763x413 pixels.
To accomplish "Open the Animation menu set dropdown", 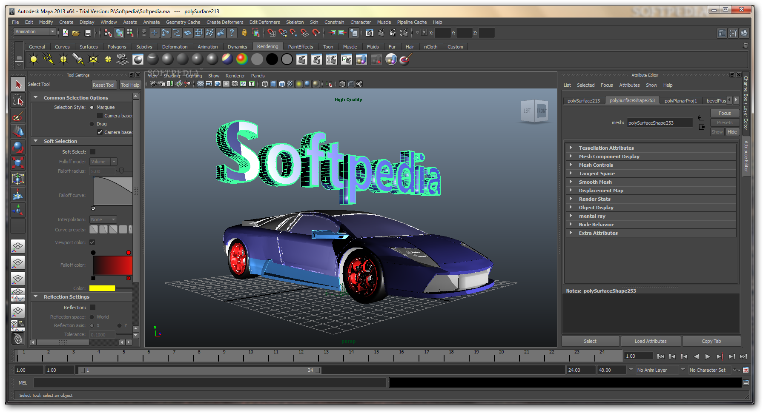I will pyautogui.click(x=35, y=32).
